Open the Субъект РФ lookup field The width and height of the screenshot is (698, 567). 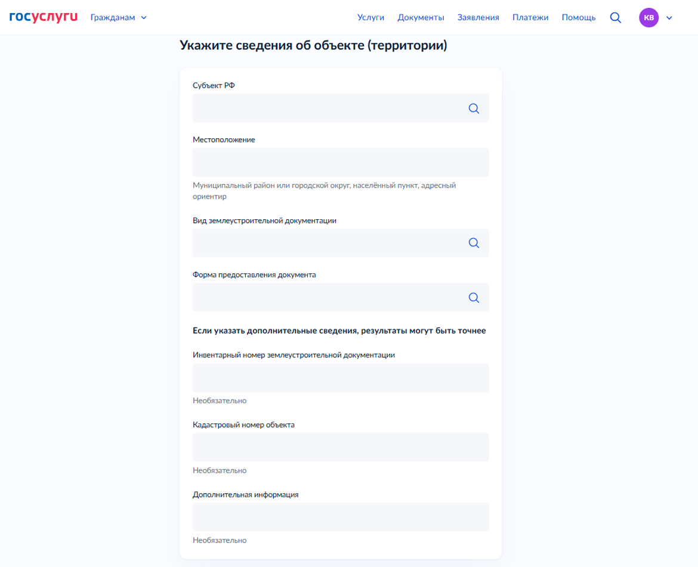341,108
